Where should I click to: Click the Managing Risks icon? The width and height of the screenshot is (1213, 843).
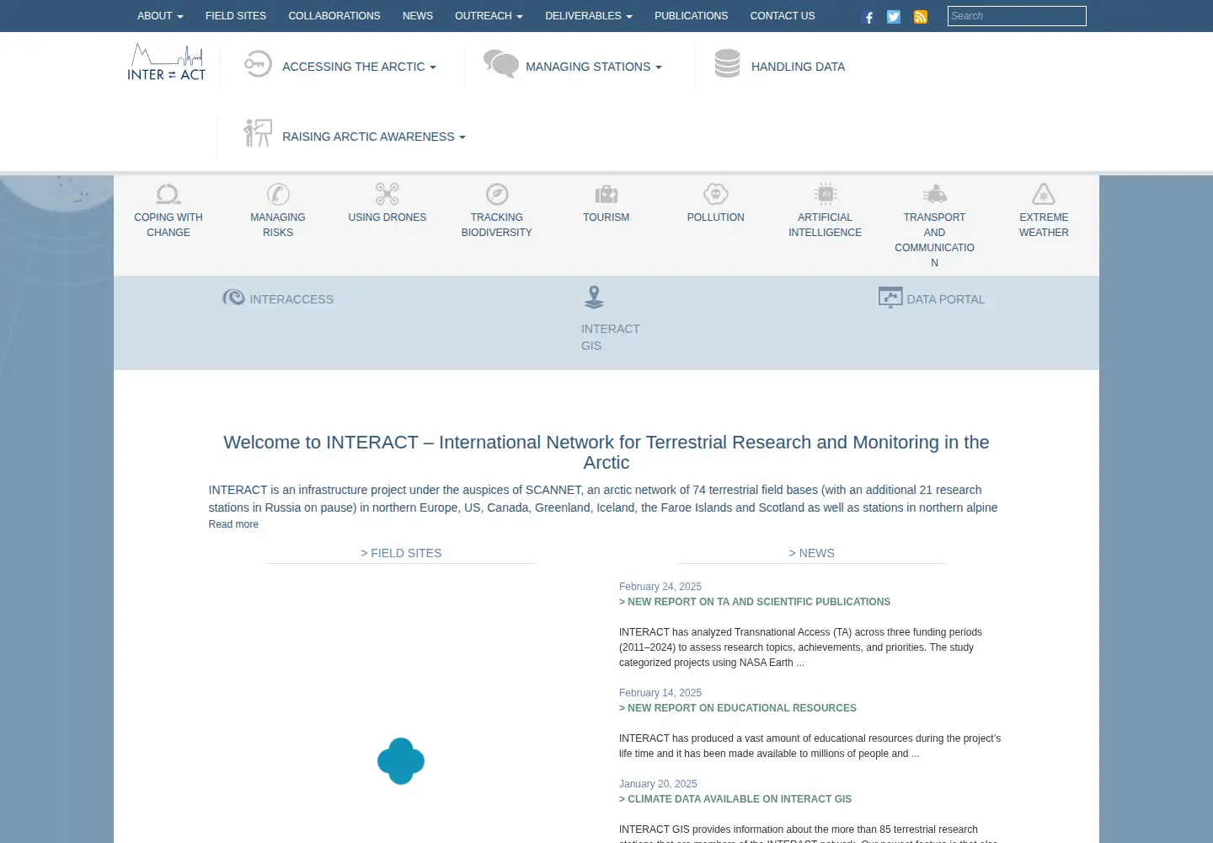(278, 195)
